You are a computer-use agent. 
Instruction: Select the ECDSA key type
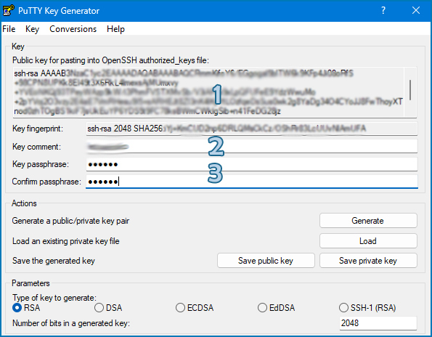(x=195, y=307)
